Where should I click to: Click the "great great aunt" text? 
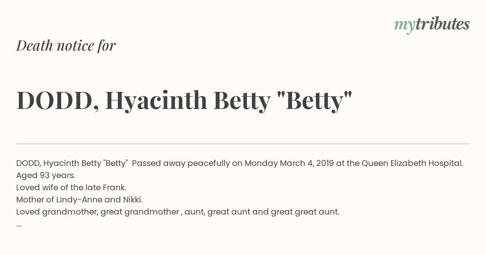coord(305,212)
